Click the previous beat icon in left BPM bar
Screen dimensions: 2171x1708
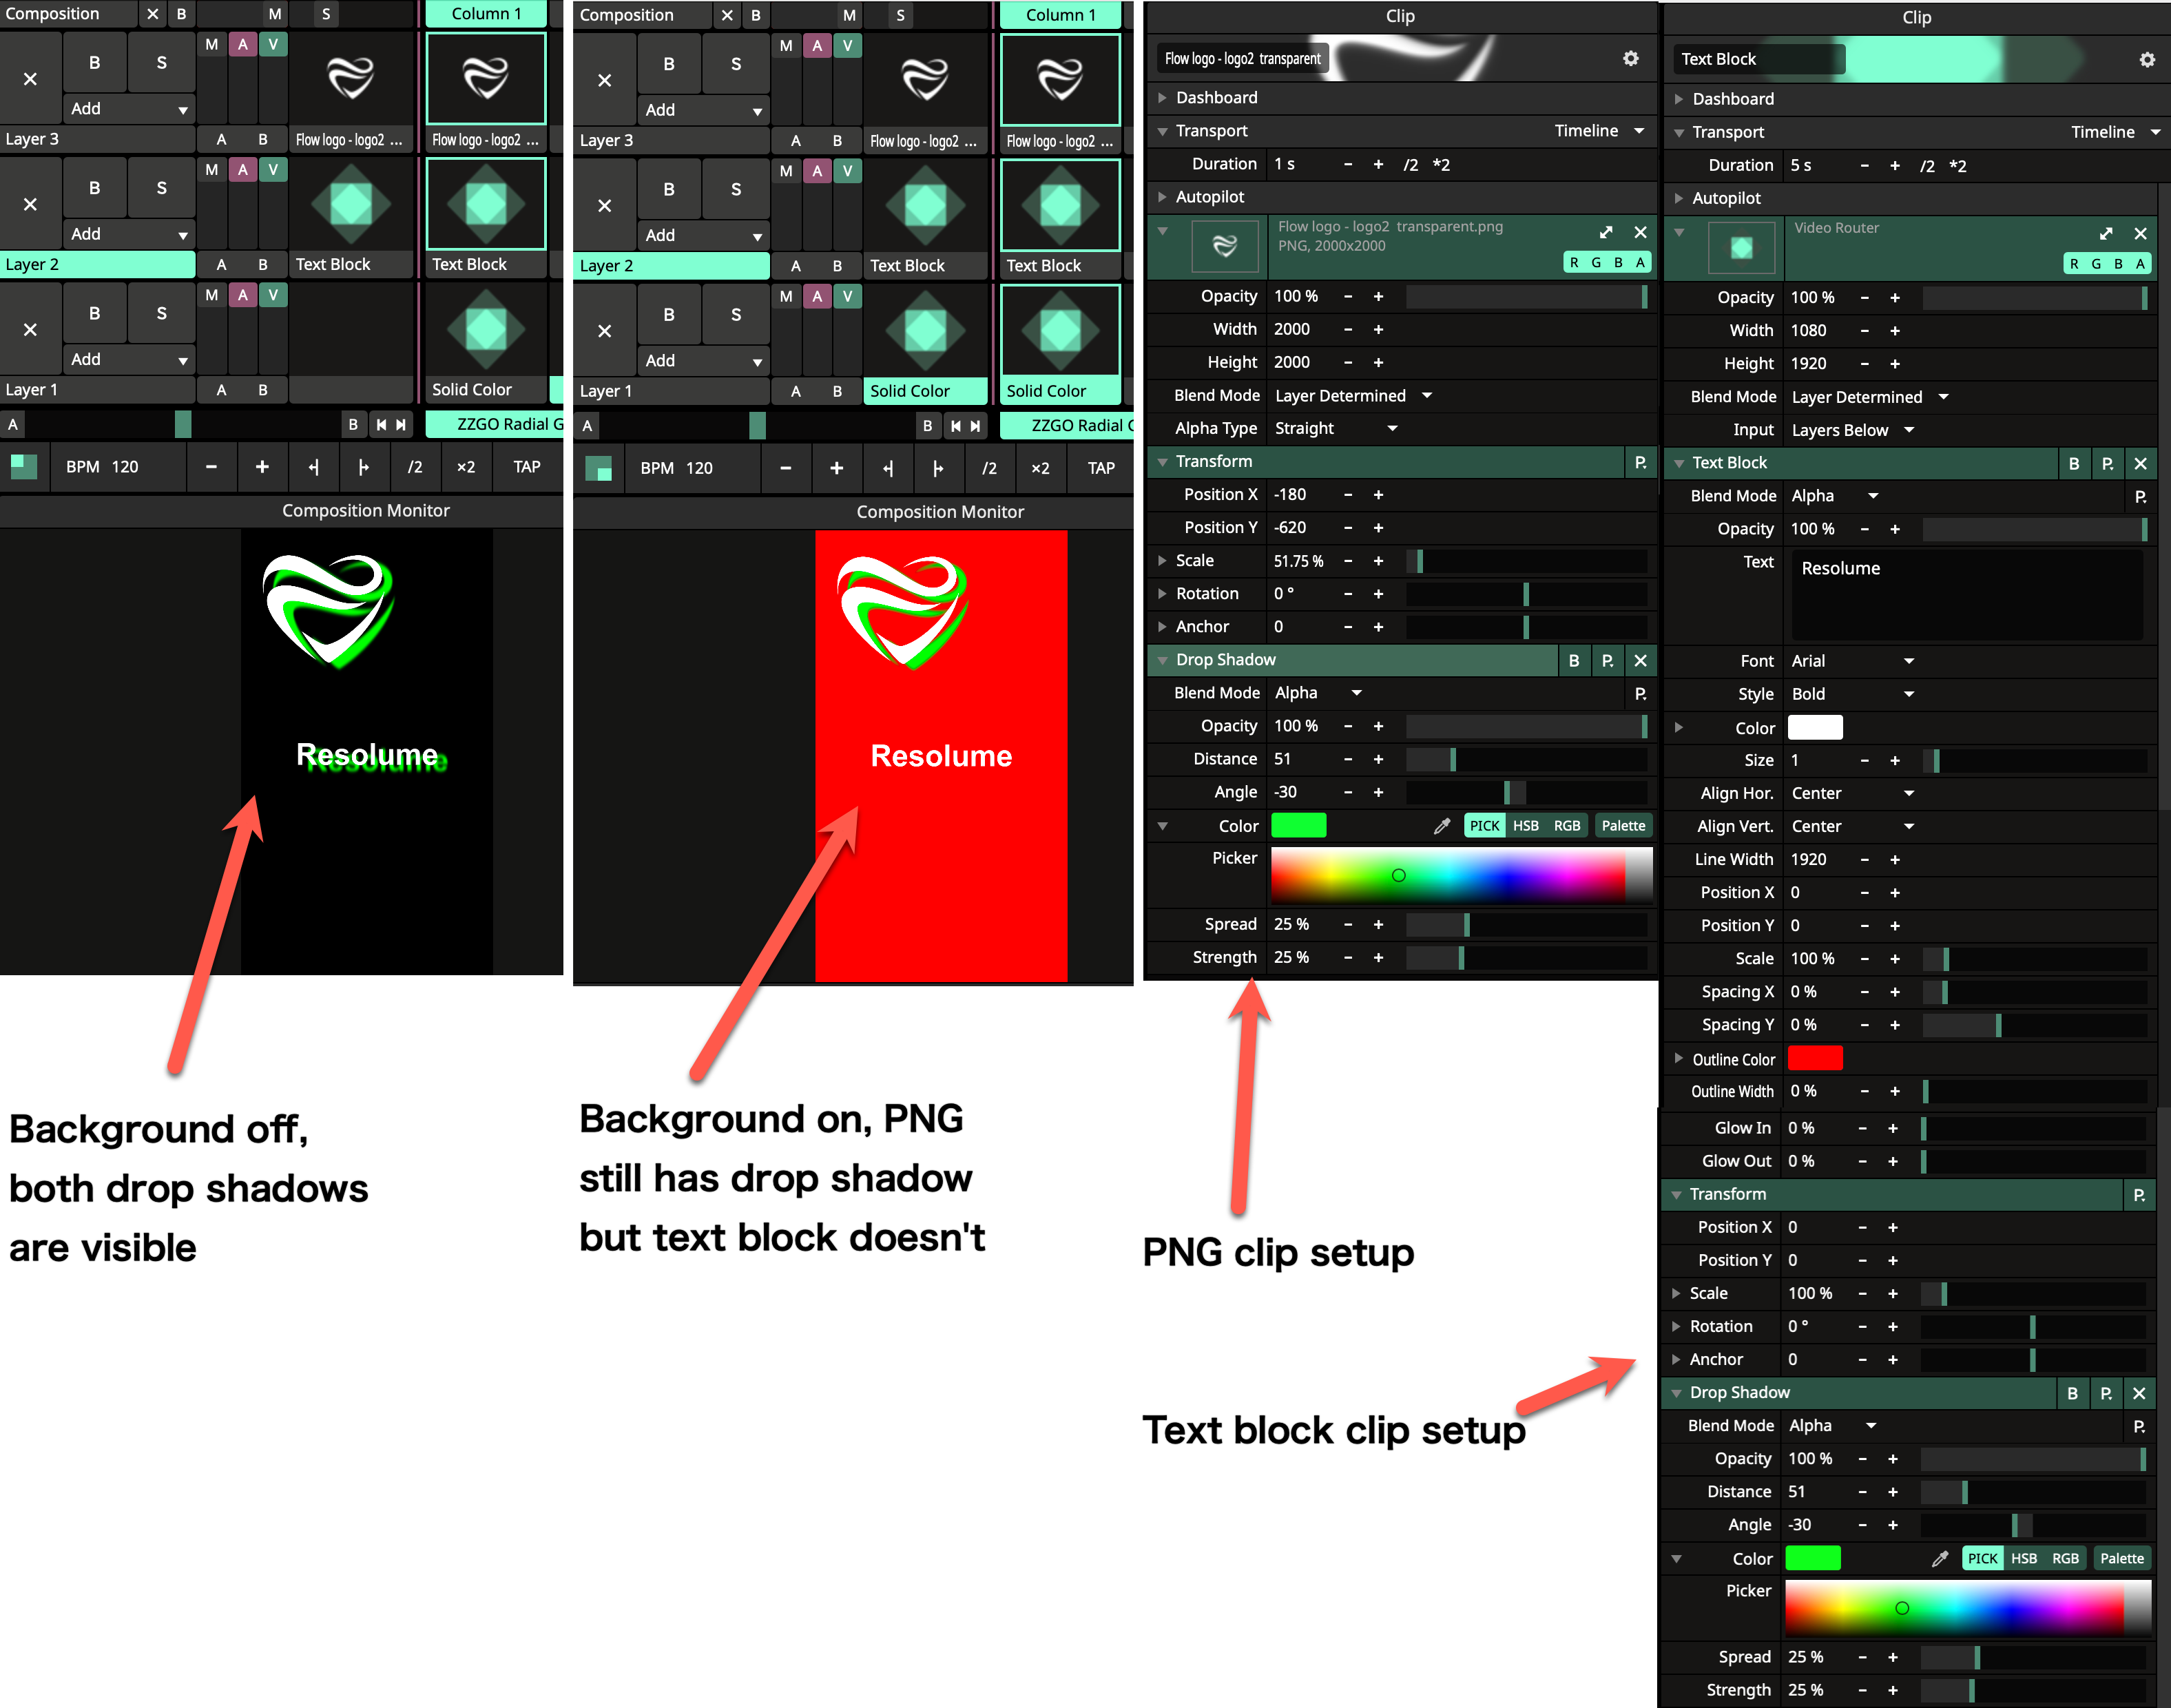pos(314,467)
